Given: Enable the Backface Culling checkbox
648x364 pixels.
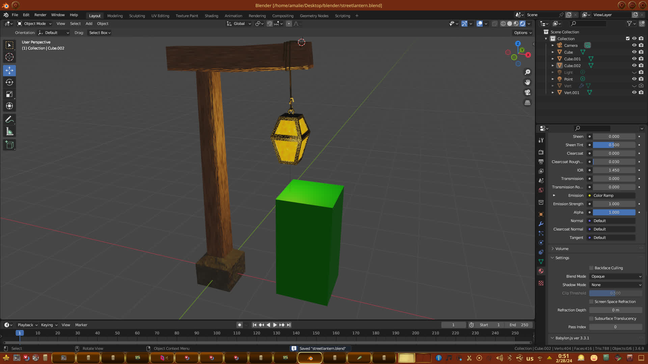Looking at the screenshot, I should [591, 268].
